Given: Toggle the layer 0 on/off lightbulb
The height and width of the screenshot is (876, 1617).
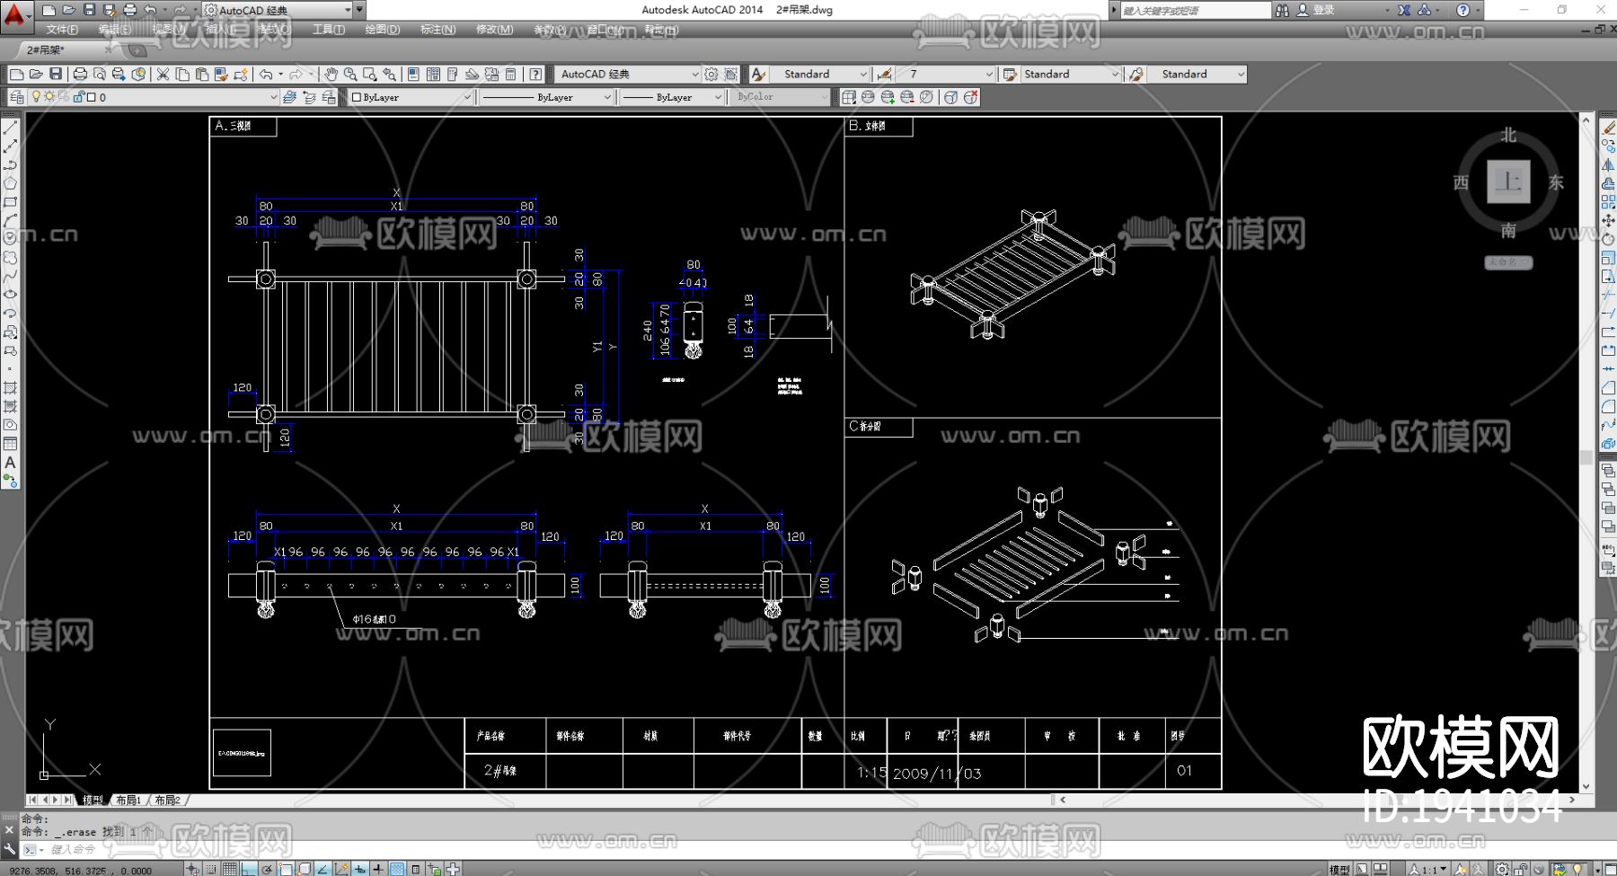Looking at the screenshot, I should coord(36,97).
